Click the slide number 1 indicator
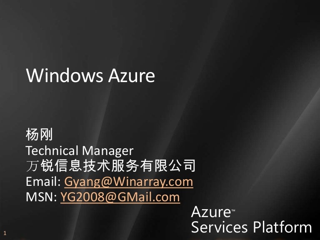320x240 pixels. 5,233
